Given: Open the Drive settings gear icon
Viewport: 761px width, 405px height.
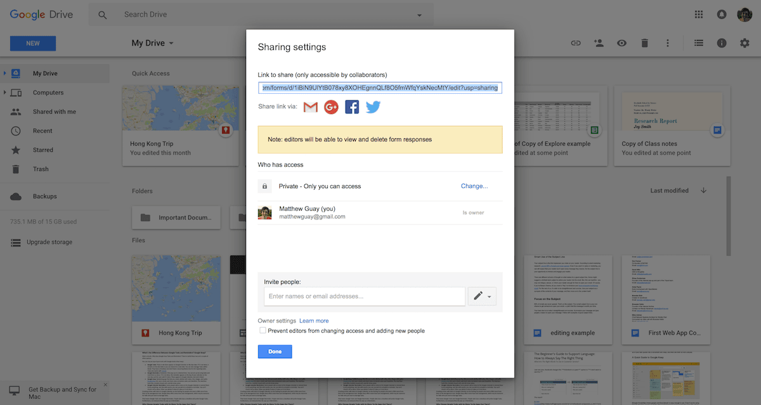Looking at the screenshot, I should tap(745, 43).
